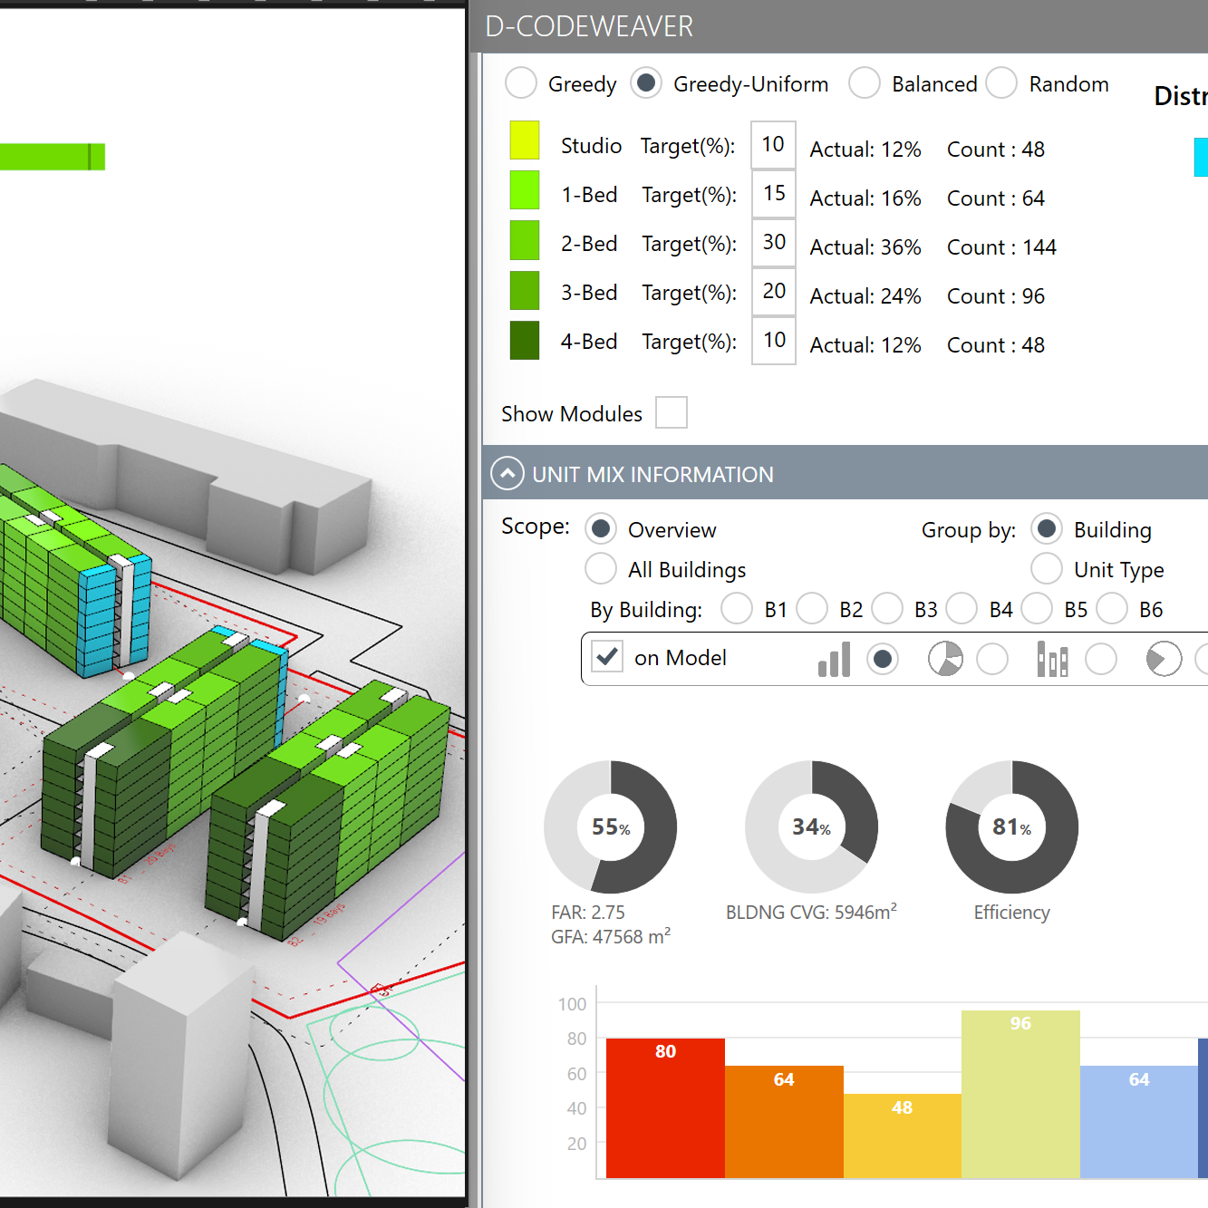Click the Studio yellow color swatch
Image resolution: width=1208 pixels, height=1208 pixels.
coord(525,140)
